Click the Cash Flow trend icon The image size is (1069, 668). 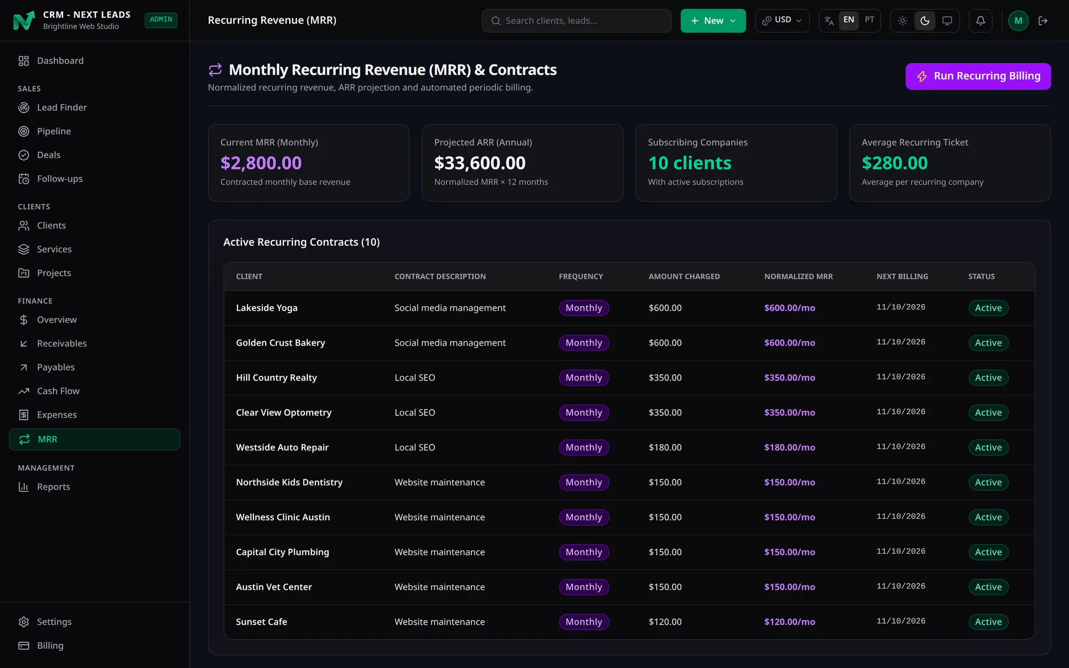24,391
